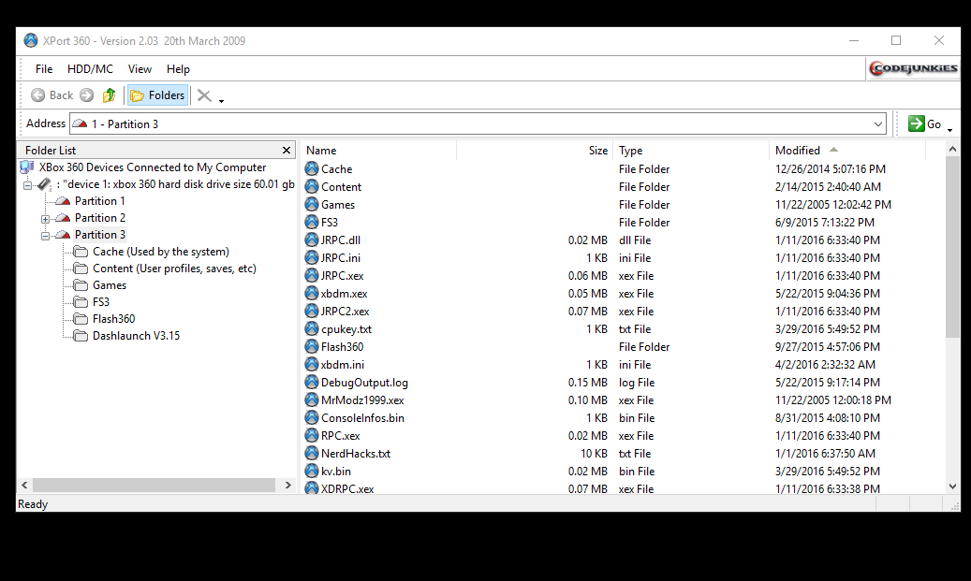Click the Cache folder icon in file list
Viewport: 971px width, 581px height.
coord(312,168)
